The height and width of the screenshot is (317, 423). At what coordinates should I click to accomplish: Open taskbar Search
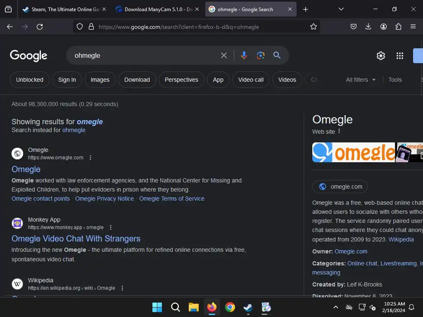[175, 307]
